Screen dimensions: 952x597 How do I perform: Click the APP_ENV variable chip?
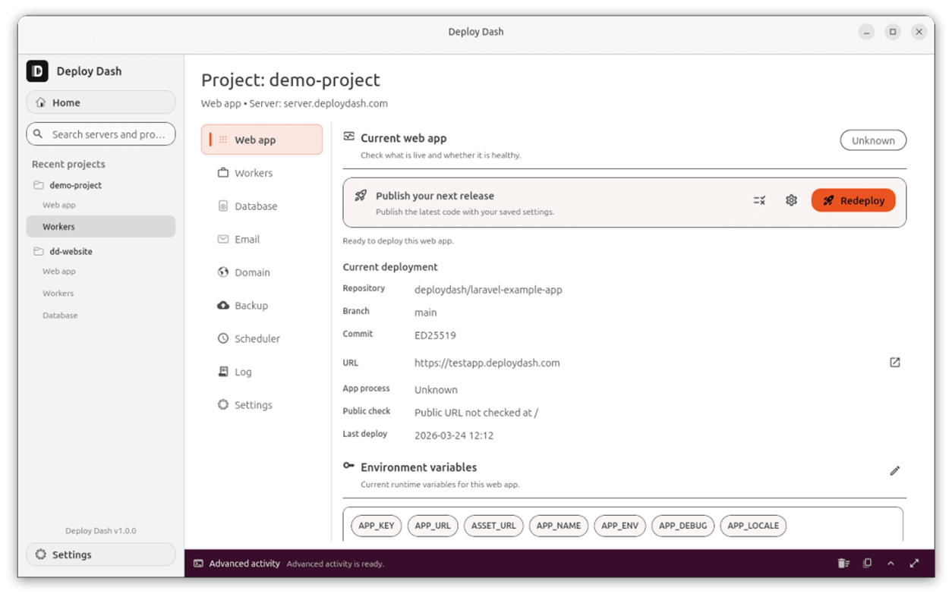[x=620, y=526]
